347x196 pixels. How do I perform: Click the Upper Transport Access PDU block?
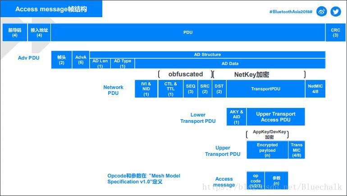pos(276,117)
